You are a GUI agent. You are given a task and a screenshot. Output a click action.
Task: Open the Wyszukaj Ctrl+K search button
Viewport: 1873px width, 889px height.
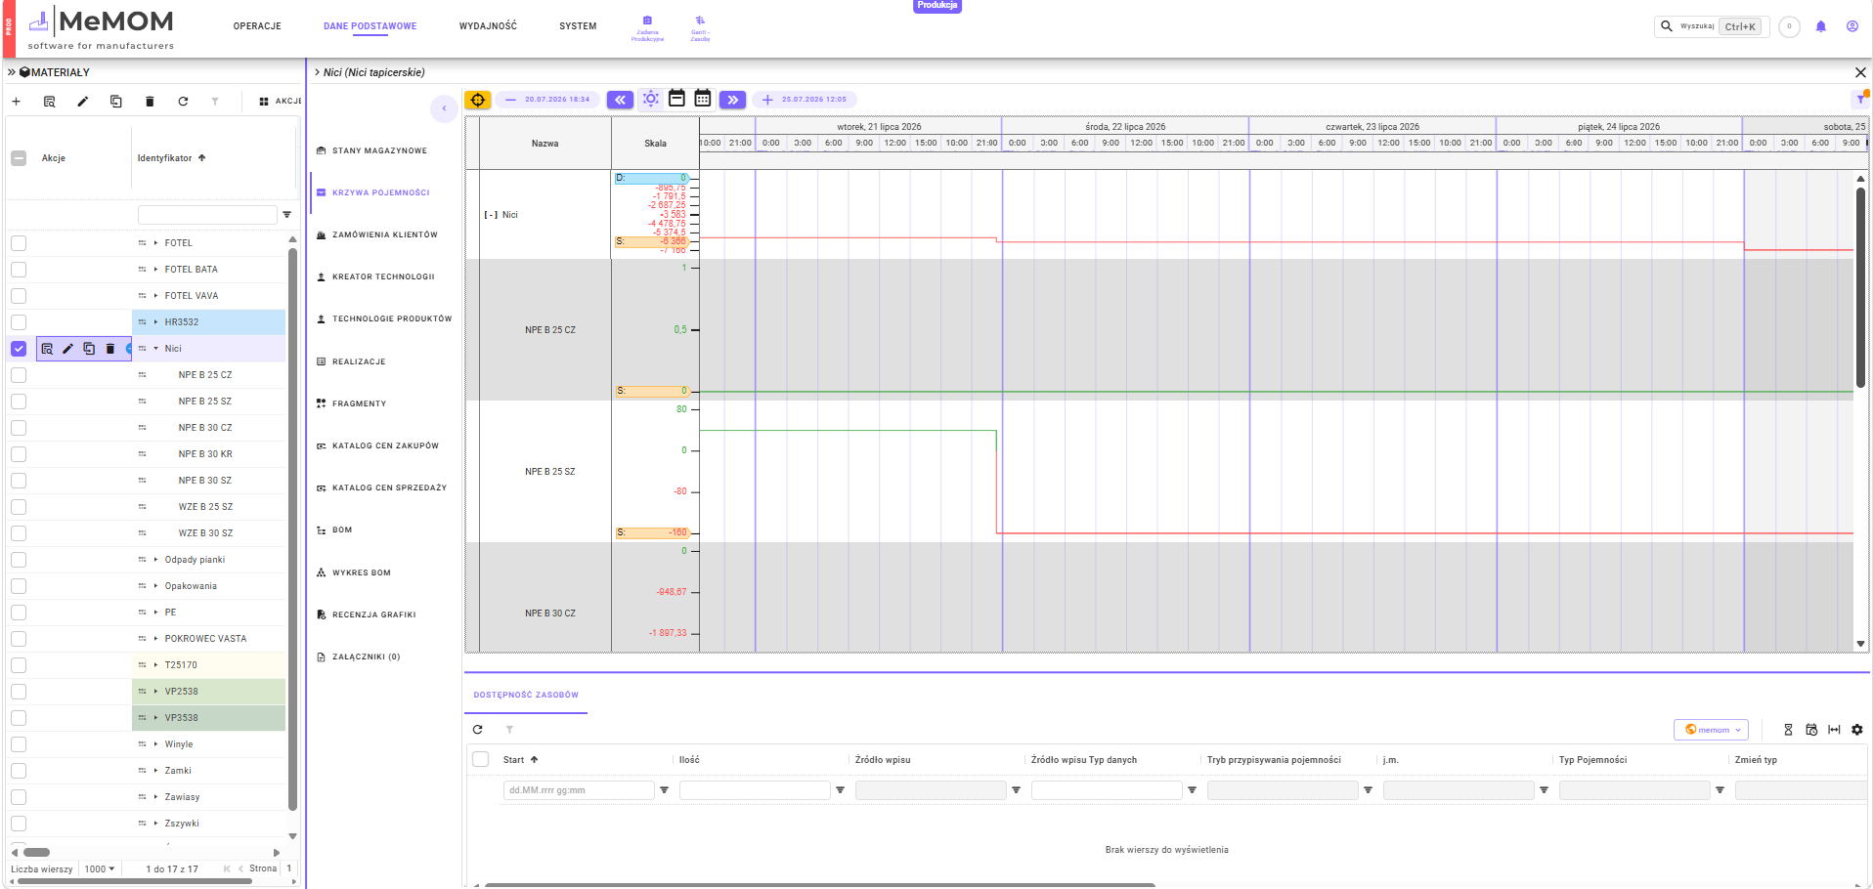coord(1713,26)
